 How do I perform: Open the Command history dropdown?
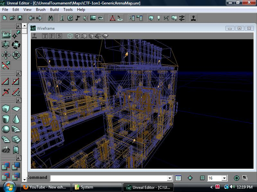coord(170,178)
